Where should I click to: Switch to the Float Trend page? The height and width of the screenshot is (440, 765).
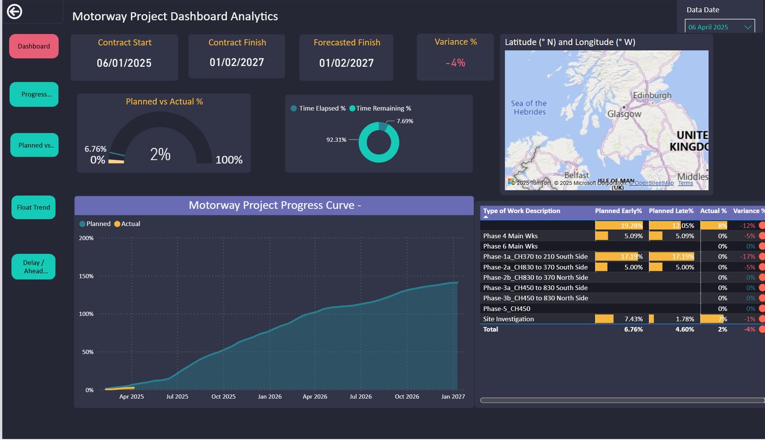click(33, 207)
